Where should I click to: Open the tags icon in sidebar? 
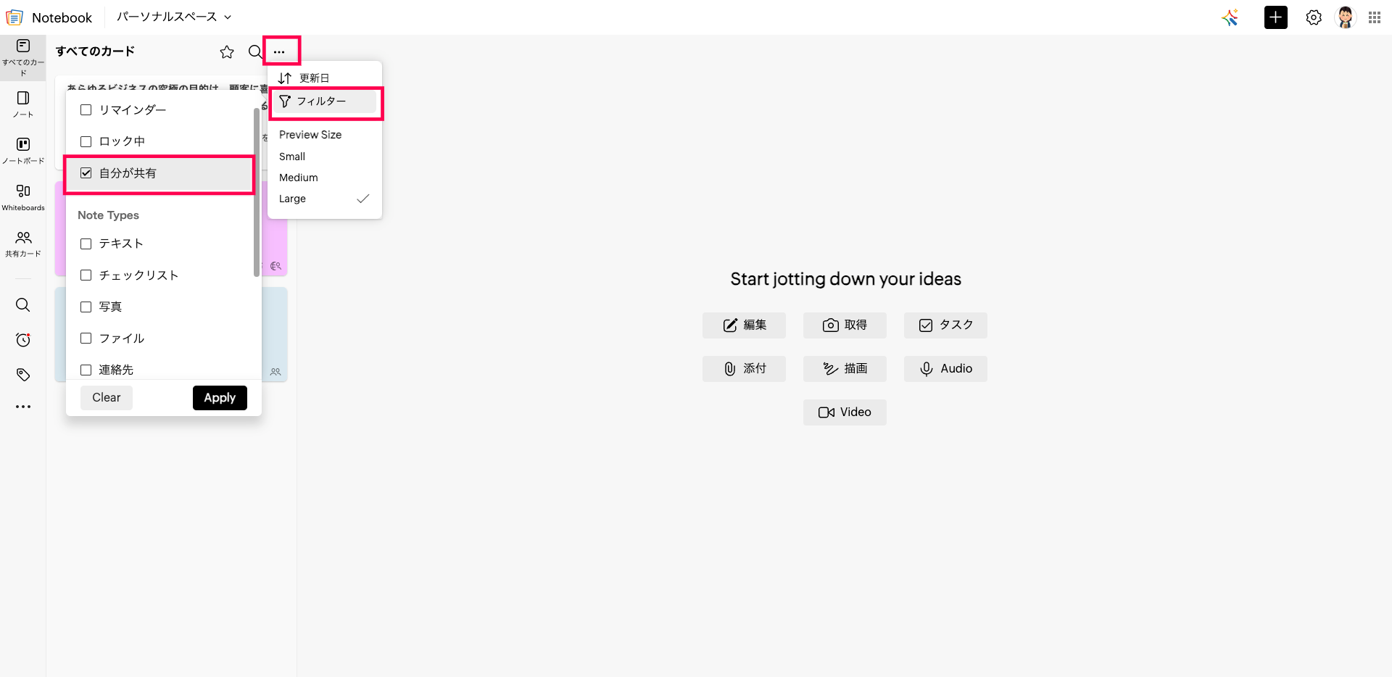click(23, 375)
